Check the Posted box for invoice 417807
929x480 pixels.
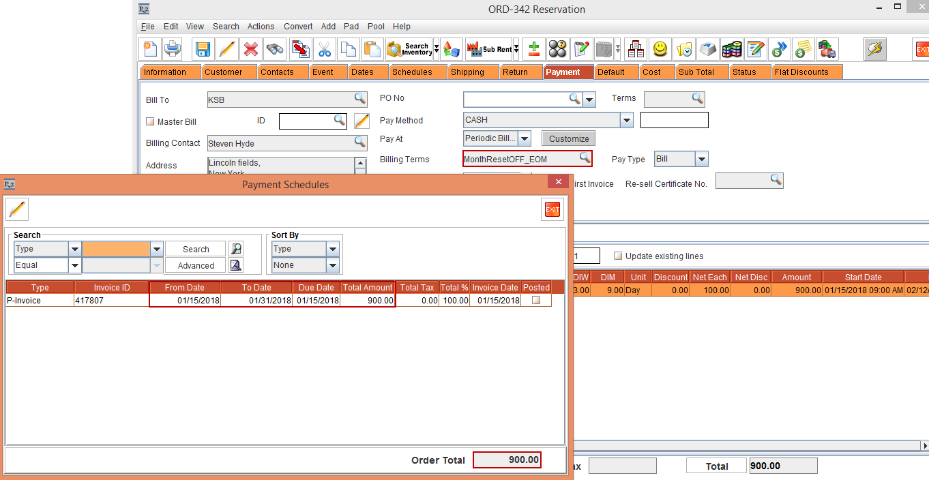[x=536, y=300]
